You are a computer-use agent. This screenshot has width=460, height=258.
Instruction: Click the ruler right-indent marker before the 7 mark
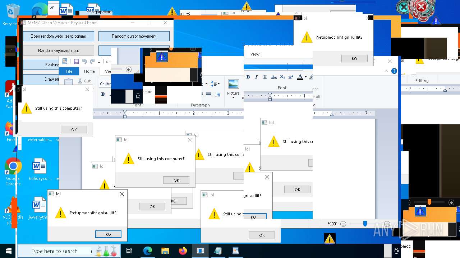click(x=332, y=114)
